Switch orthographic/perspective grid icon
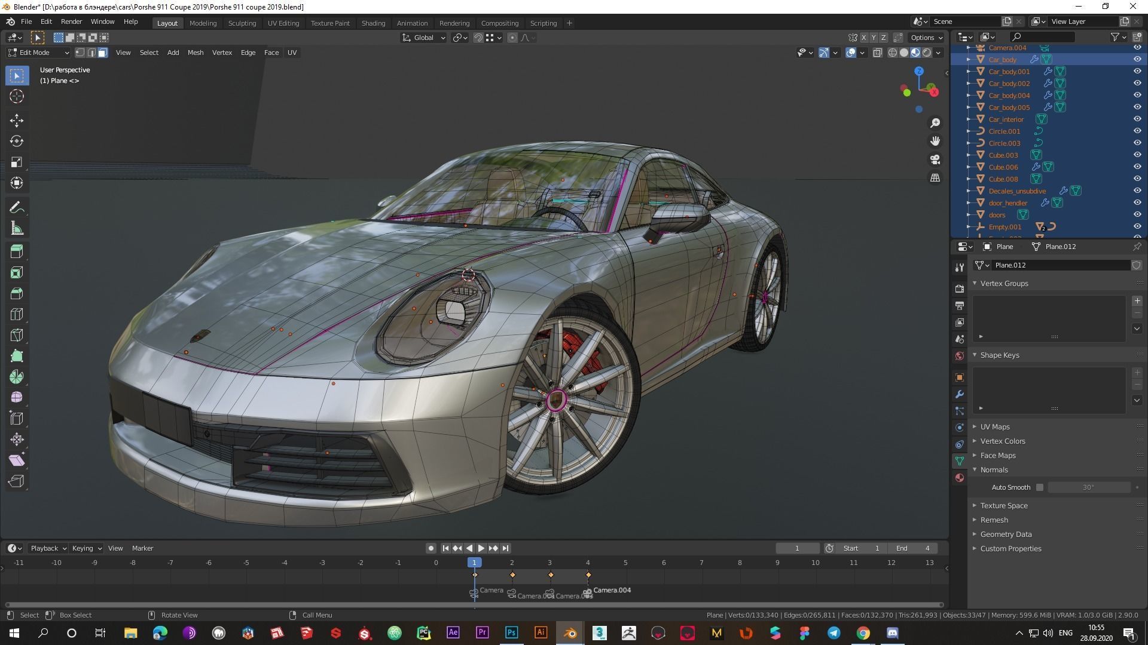This screenshot has width=1148, height=645. pyautogui.click(x=935, y=178)
